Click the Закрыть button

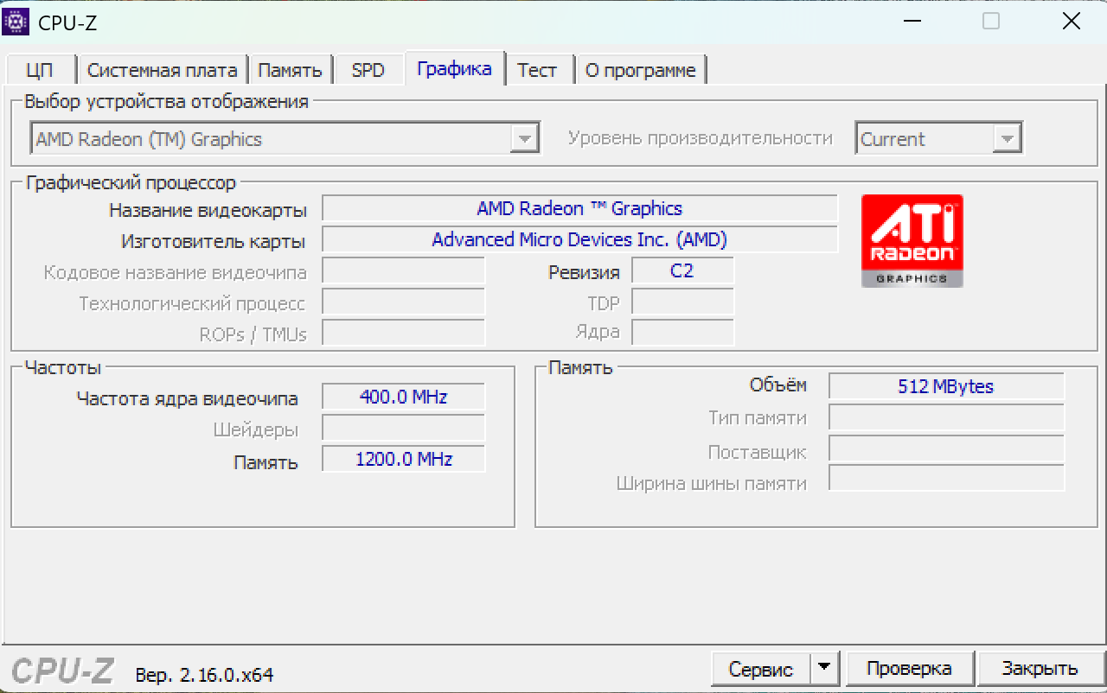[1040, 668]
